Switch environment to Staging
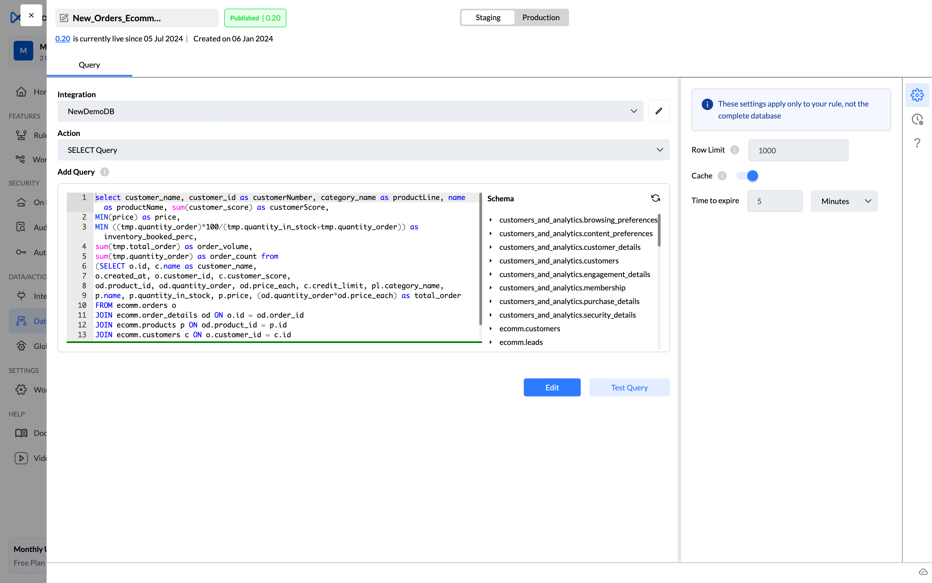 [x=488, y=18]
